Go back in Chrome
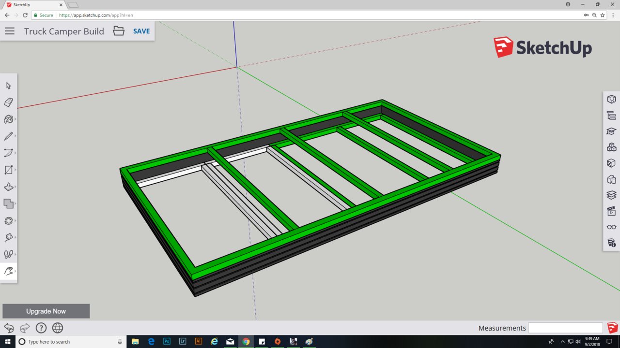This screenshot has width=620, height=348. click(7, 15)
